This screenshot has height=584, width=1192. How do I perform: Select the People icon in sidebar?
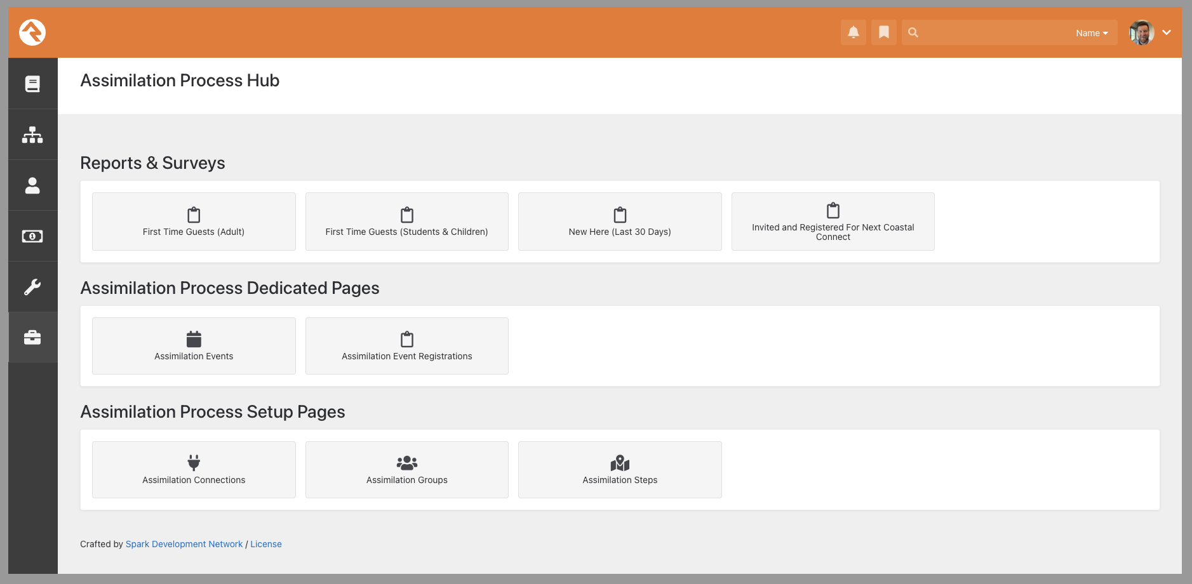(x=32, y=185)
